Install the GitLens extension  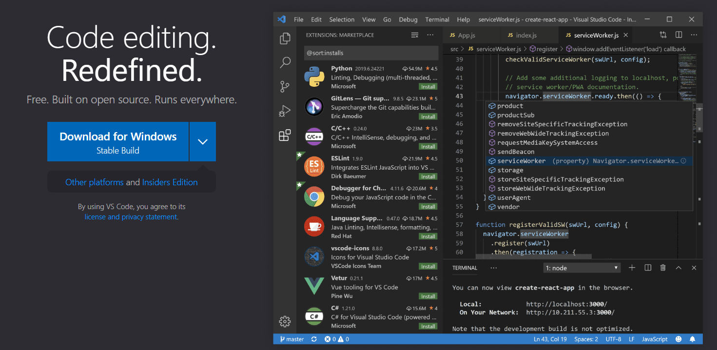coord(428,117)
